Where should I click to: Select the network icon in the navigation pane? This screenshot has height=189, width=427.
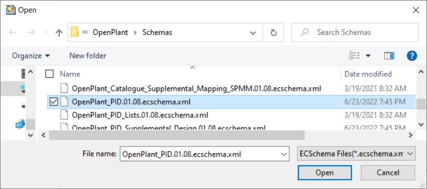[20, 124]
